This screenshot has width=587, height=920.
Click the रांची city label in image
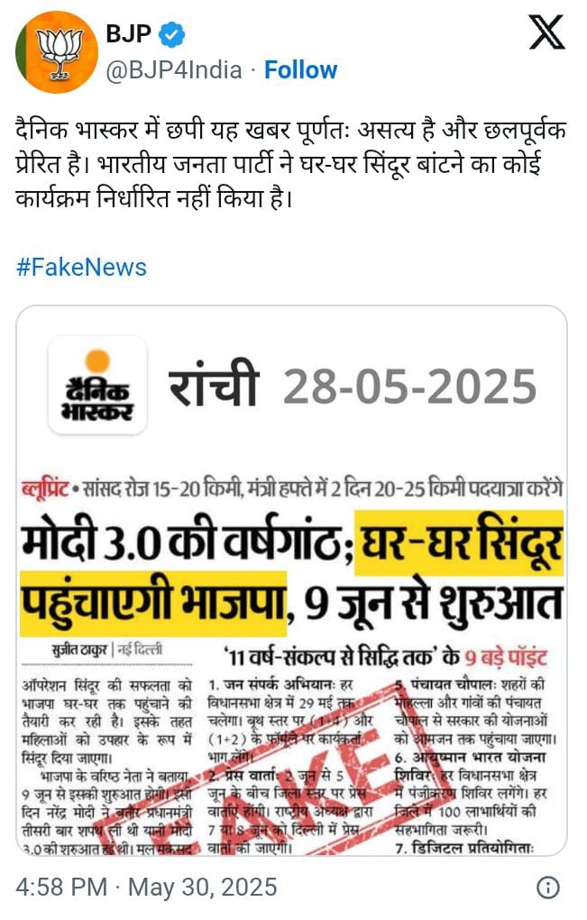coord(214,385)
